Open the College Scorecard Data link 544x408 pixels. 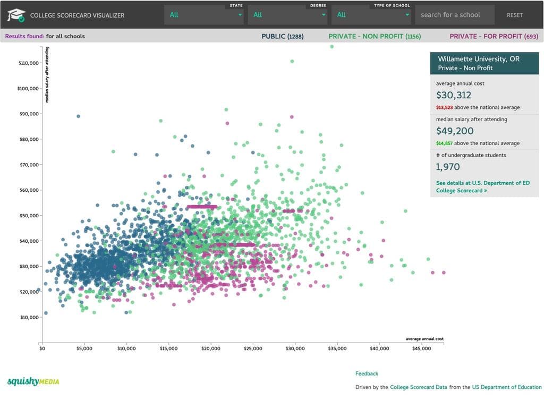(x=418, y=387)
